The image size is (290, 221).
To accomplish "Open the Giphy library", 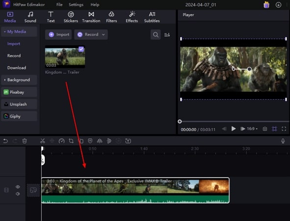I will pyautogui.click(x=19, y=116).
